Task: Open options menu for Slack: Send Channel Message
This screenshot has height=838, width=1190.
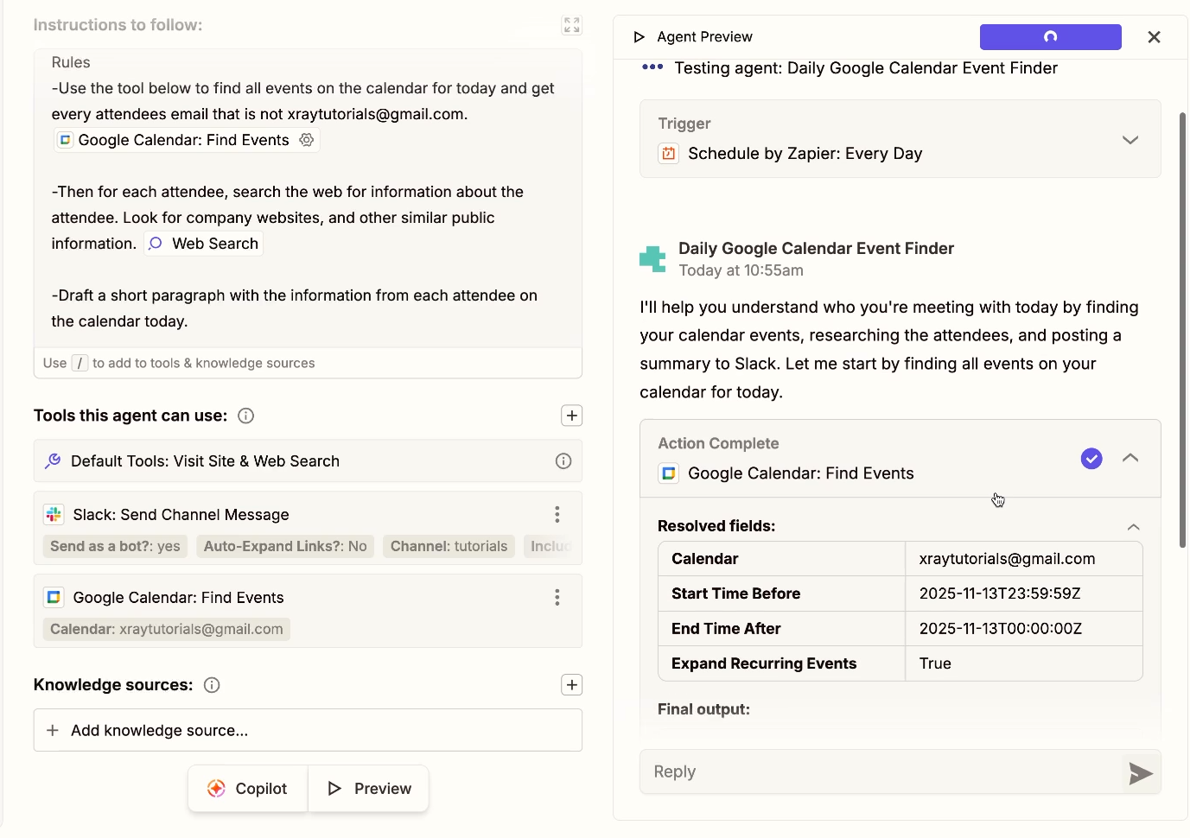Action: pyautogui.click(x=557, y=515)
